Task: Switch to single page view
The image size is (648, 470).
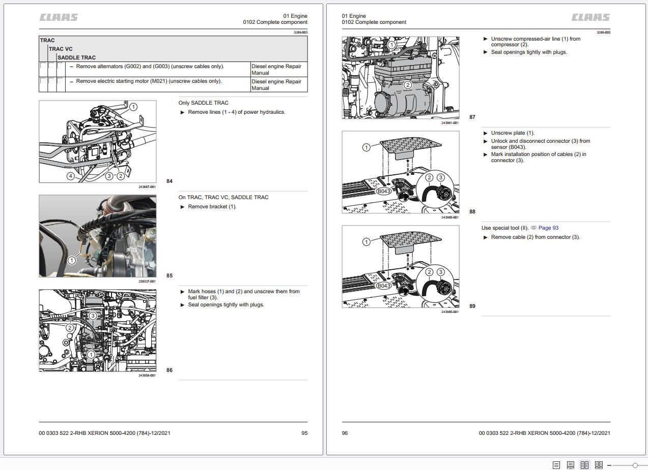Action: click(x=556, y=465)
